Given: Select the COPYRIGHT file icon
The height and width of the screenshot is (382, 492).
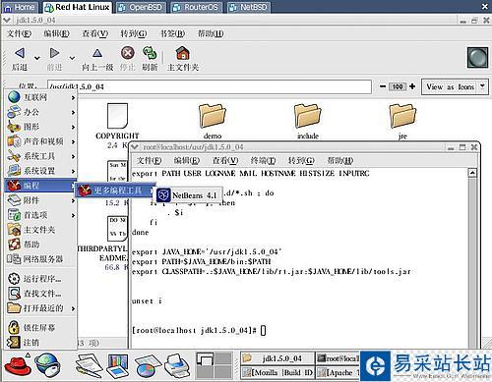Looking at the screenshot, I should 117,116.
